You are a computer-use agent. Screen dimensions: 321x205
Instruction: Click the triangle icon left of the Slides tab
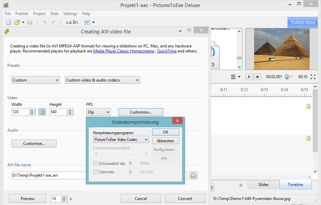click(241, 185)
